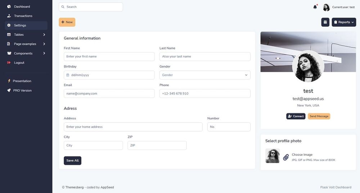Click the Transactions hand icon in sidebar

point(9,16)
